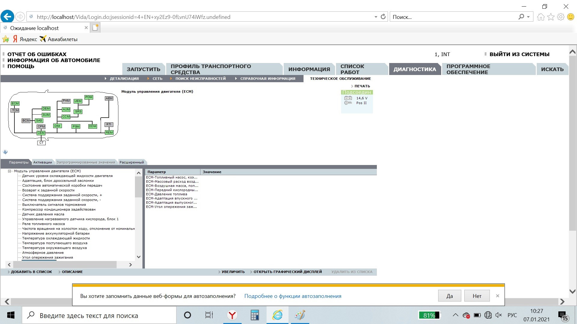Screen dimensions: 577x324
Task: Open link about autofill function details
Action: tap(293, 296)
